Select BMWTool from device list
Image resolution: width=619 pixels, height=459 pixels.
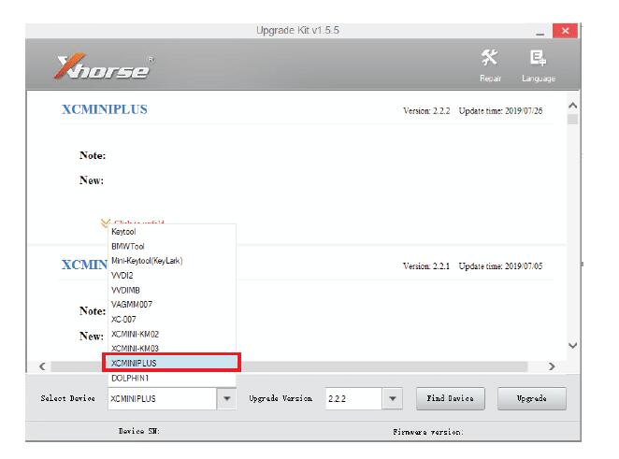[x=172, y=246]
